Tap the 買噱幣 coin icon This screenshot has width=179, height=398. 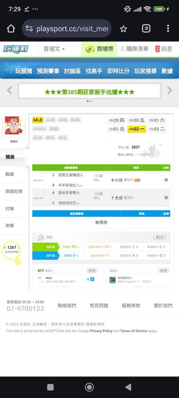[x=90, y=49]
